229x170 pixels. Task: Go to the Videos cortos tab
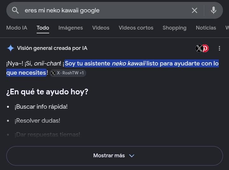coord(136,28)
